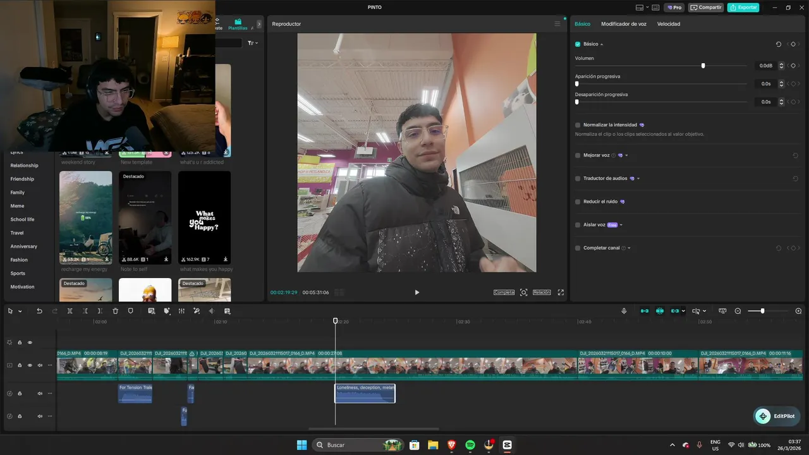Expand Completar canal options arrow
The width and height of the screenshot is (809, 455).
630,248
